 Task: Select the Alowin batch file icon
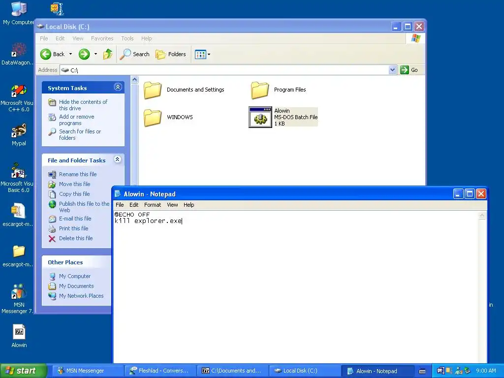pyautogui.click(x=260, y=117)
